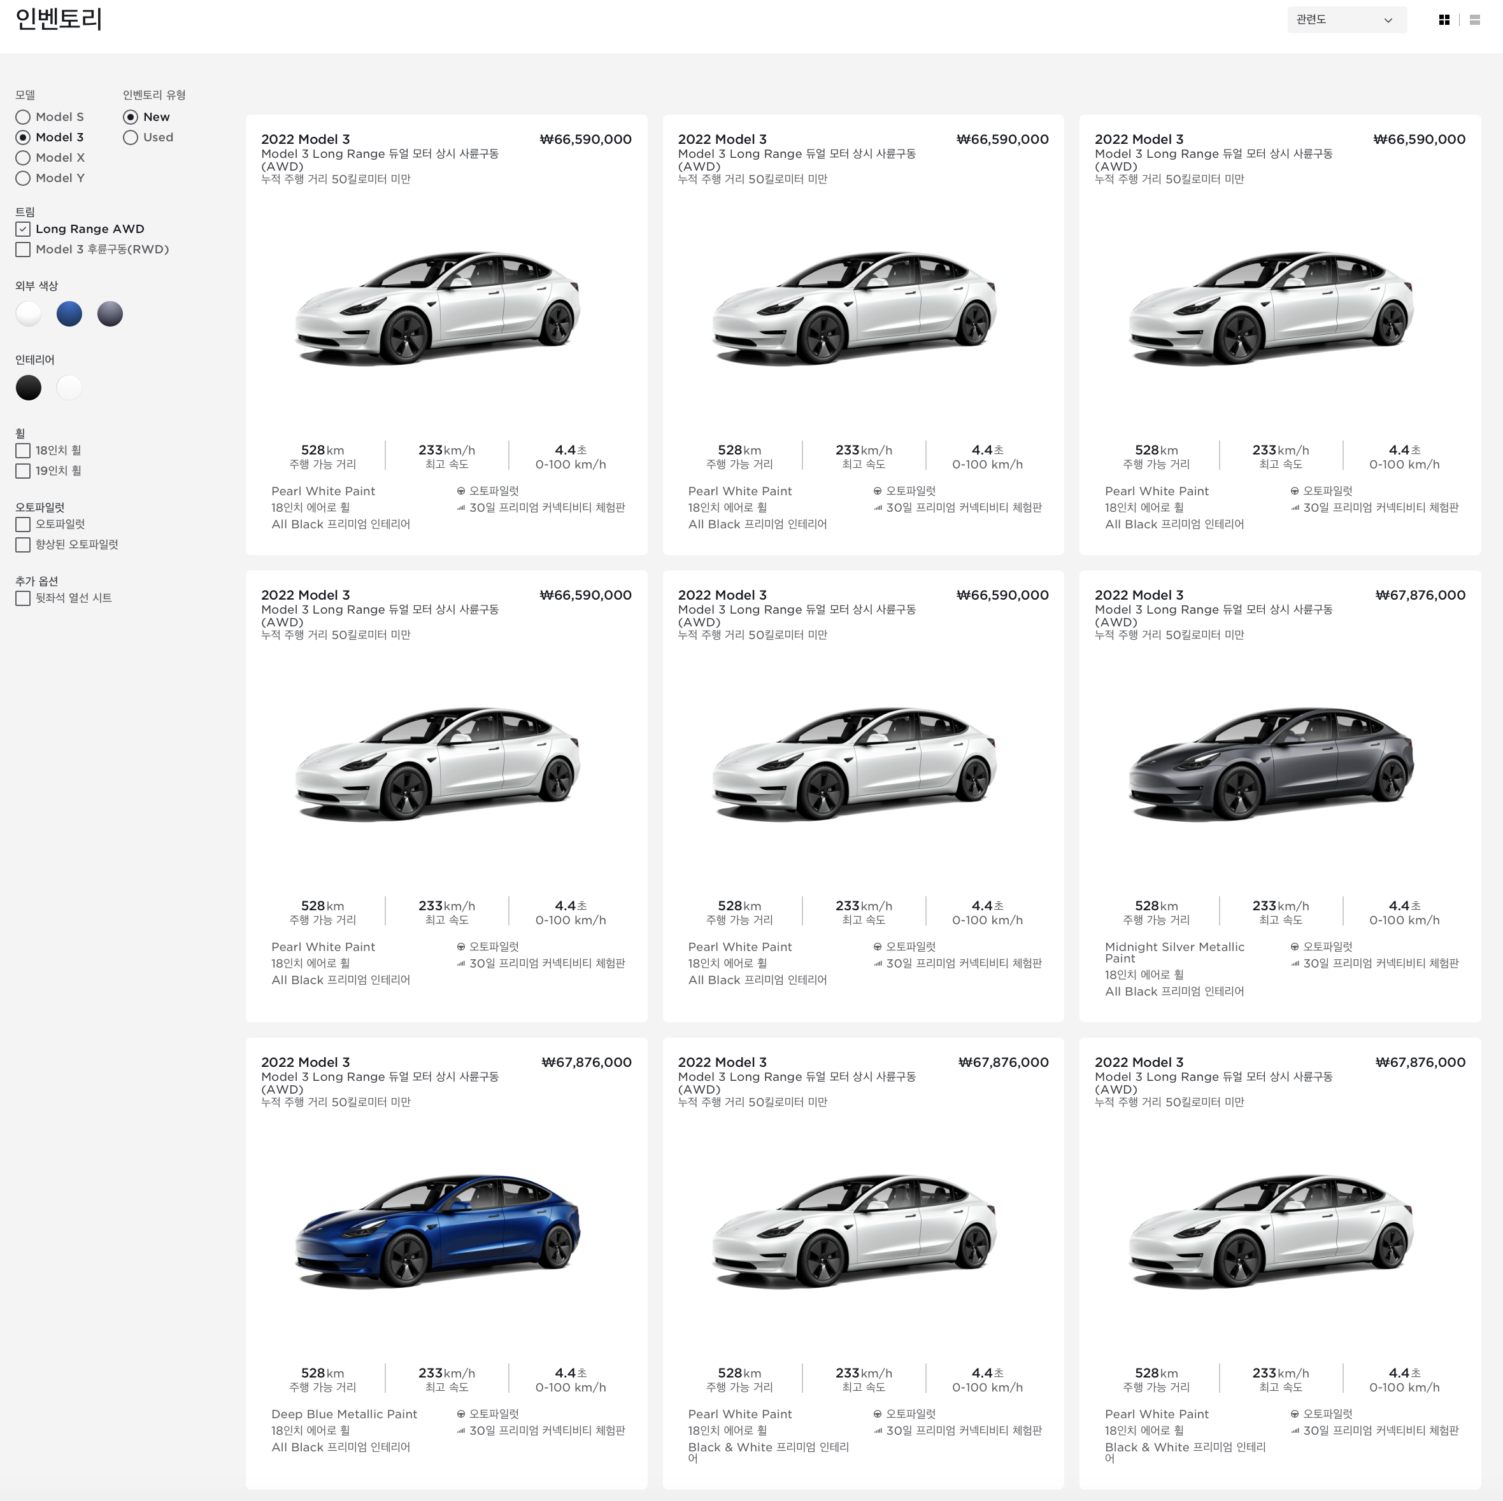This screenshot has height=1501, width=1503.
Task: Select the white interior swatch
Action: (x=69, y=388)
